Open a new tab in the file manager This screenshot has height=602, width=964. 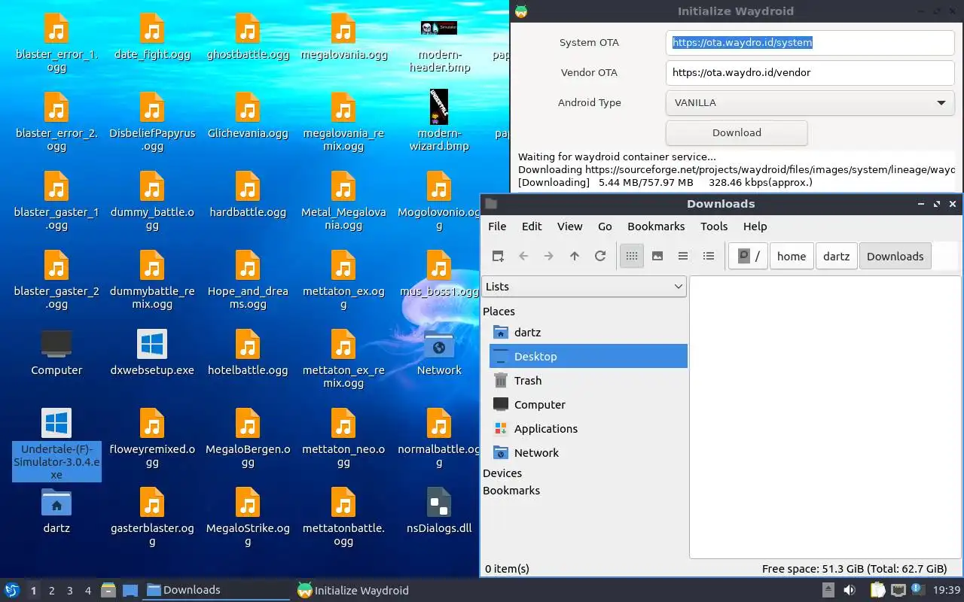(498, 256)
